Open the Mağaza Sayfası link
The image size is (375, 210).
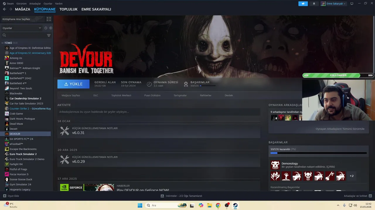point(71,95)
